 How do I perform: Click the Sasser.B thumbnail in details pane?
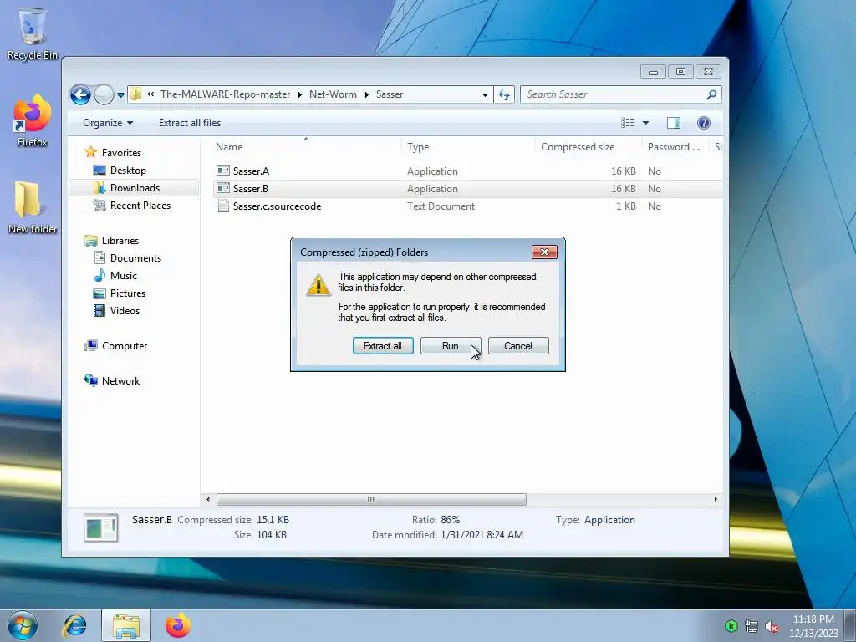tap(100, 527)
